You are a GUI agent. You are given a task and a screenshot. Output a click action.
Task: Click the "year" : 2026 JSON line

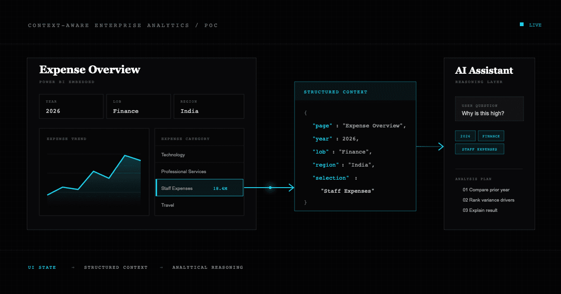click(335, 139)
